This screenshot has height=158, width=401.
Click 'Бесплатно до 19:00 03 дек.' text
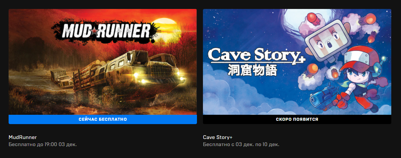(x=43, y=145)
